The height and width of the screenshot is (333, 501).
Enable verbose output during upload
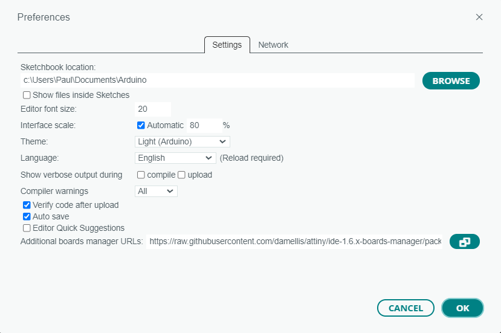[x=181, y=175]
